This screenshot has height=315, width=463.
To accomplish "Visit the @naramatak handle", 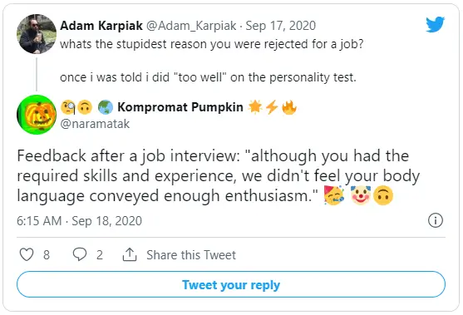I will (95, 124).
